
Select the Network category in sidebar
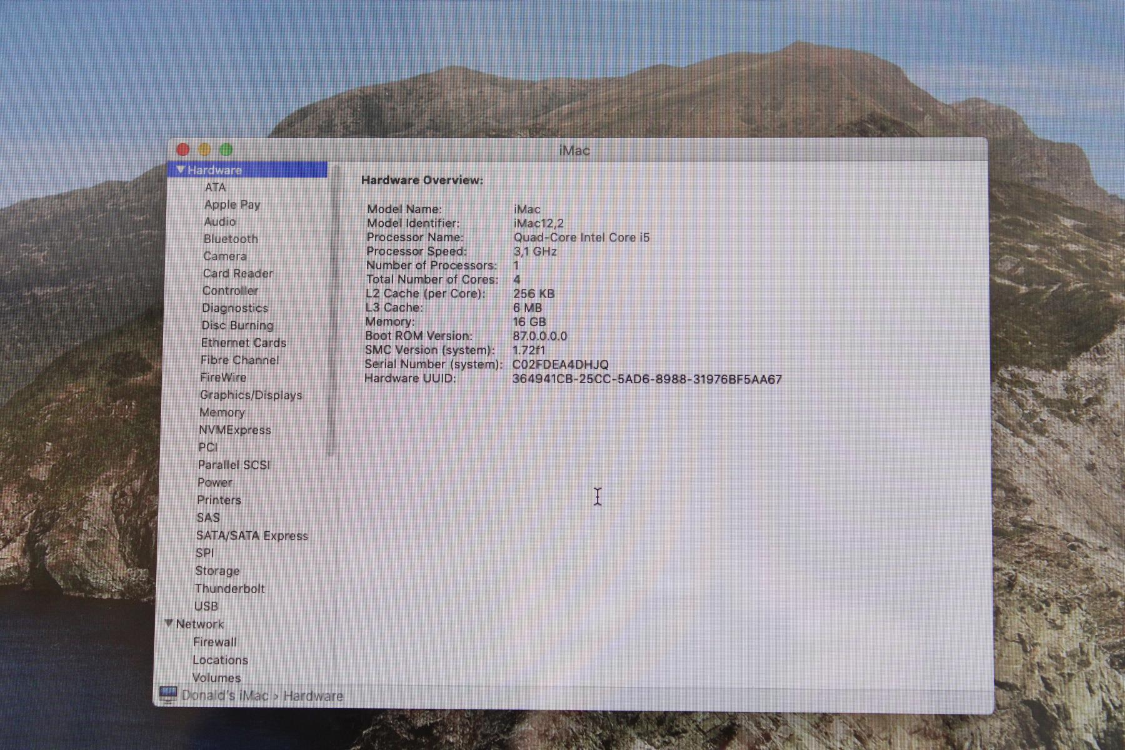pos(200,624)
